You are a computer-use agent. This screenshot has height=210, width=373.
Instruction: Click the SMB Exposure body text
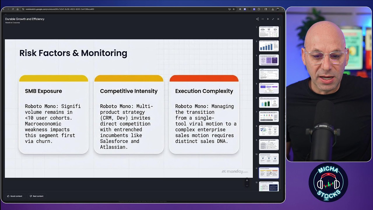[53, 124]
